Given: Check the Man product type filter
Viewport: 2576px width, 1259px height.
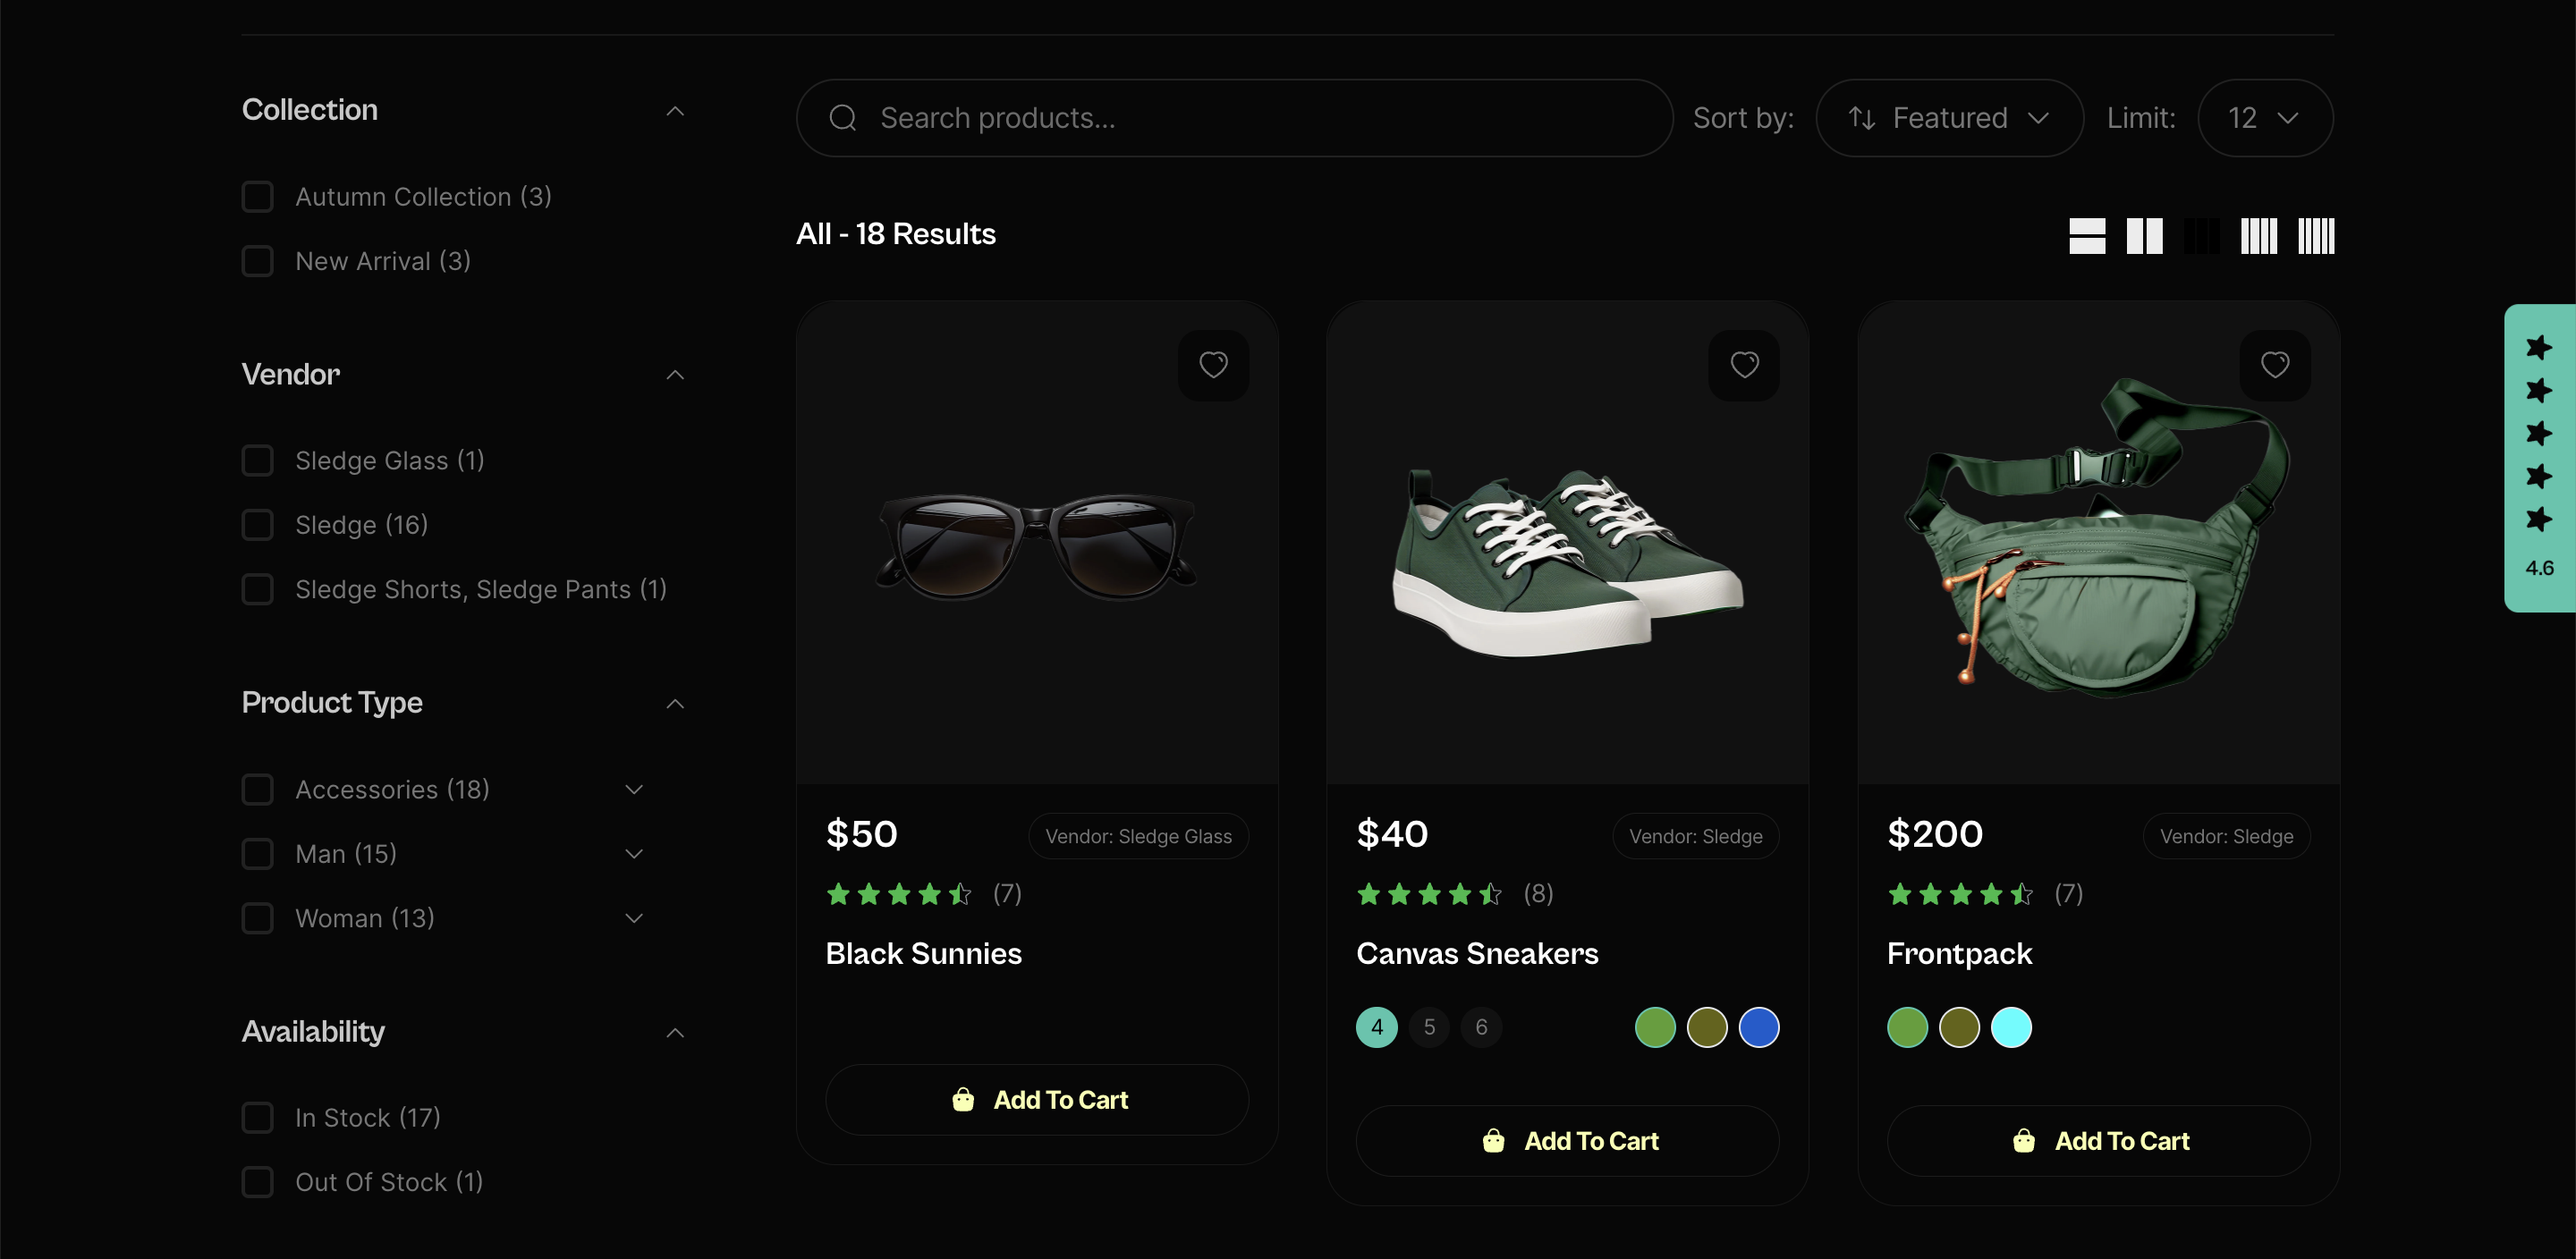Looking at the screenshot, I should [x=258, y=854].
